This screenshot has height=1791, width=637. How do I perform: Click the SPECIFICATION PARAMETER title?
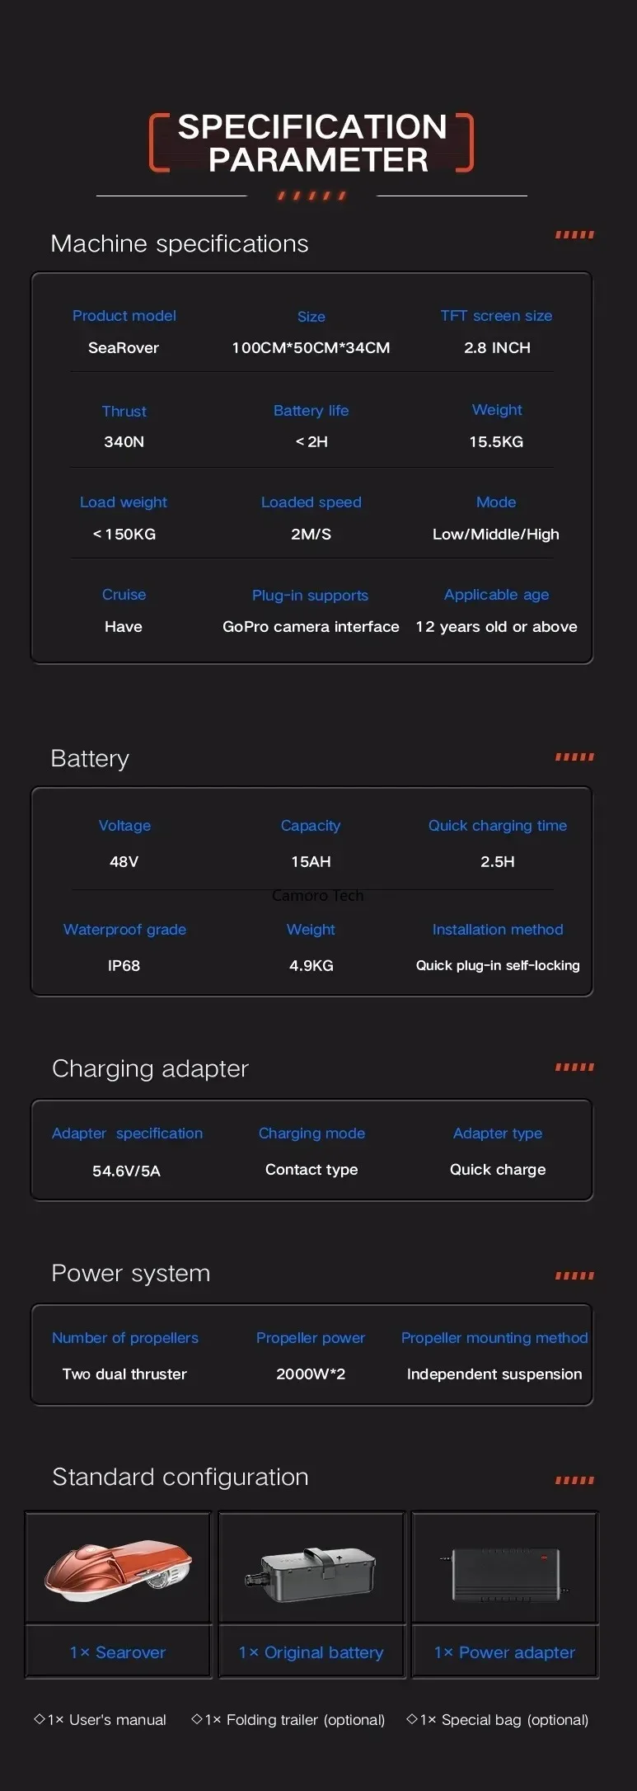pyautogui.click(x=312, y=143)
